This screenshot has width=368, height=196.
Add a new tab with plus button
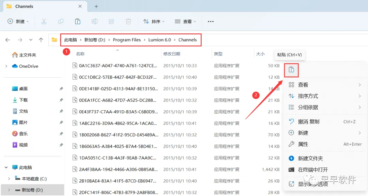[96, 6]
